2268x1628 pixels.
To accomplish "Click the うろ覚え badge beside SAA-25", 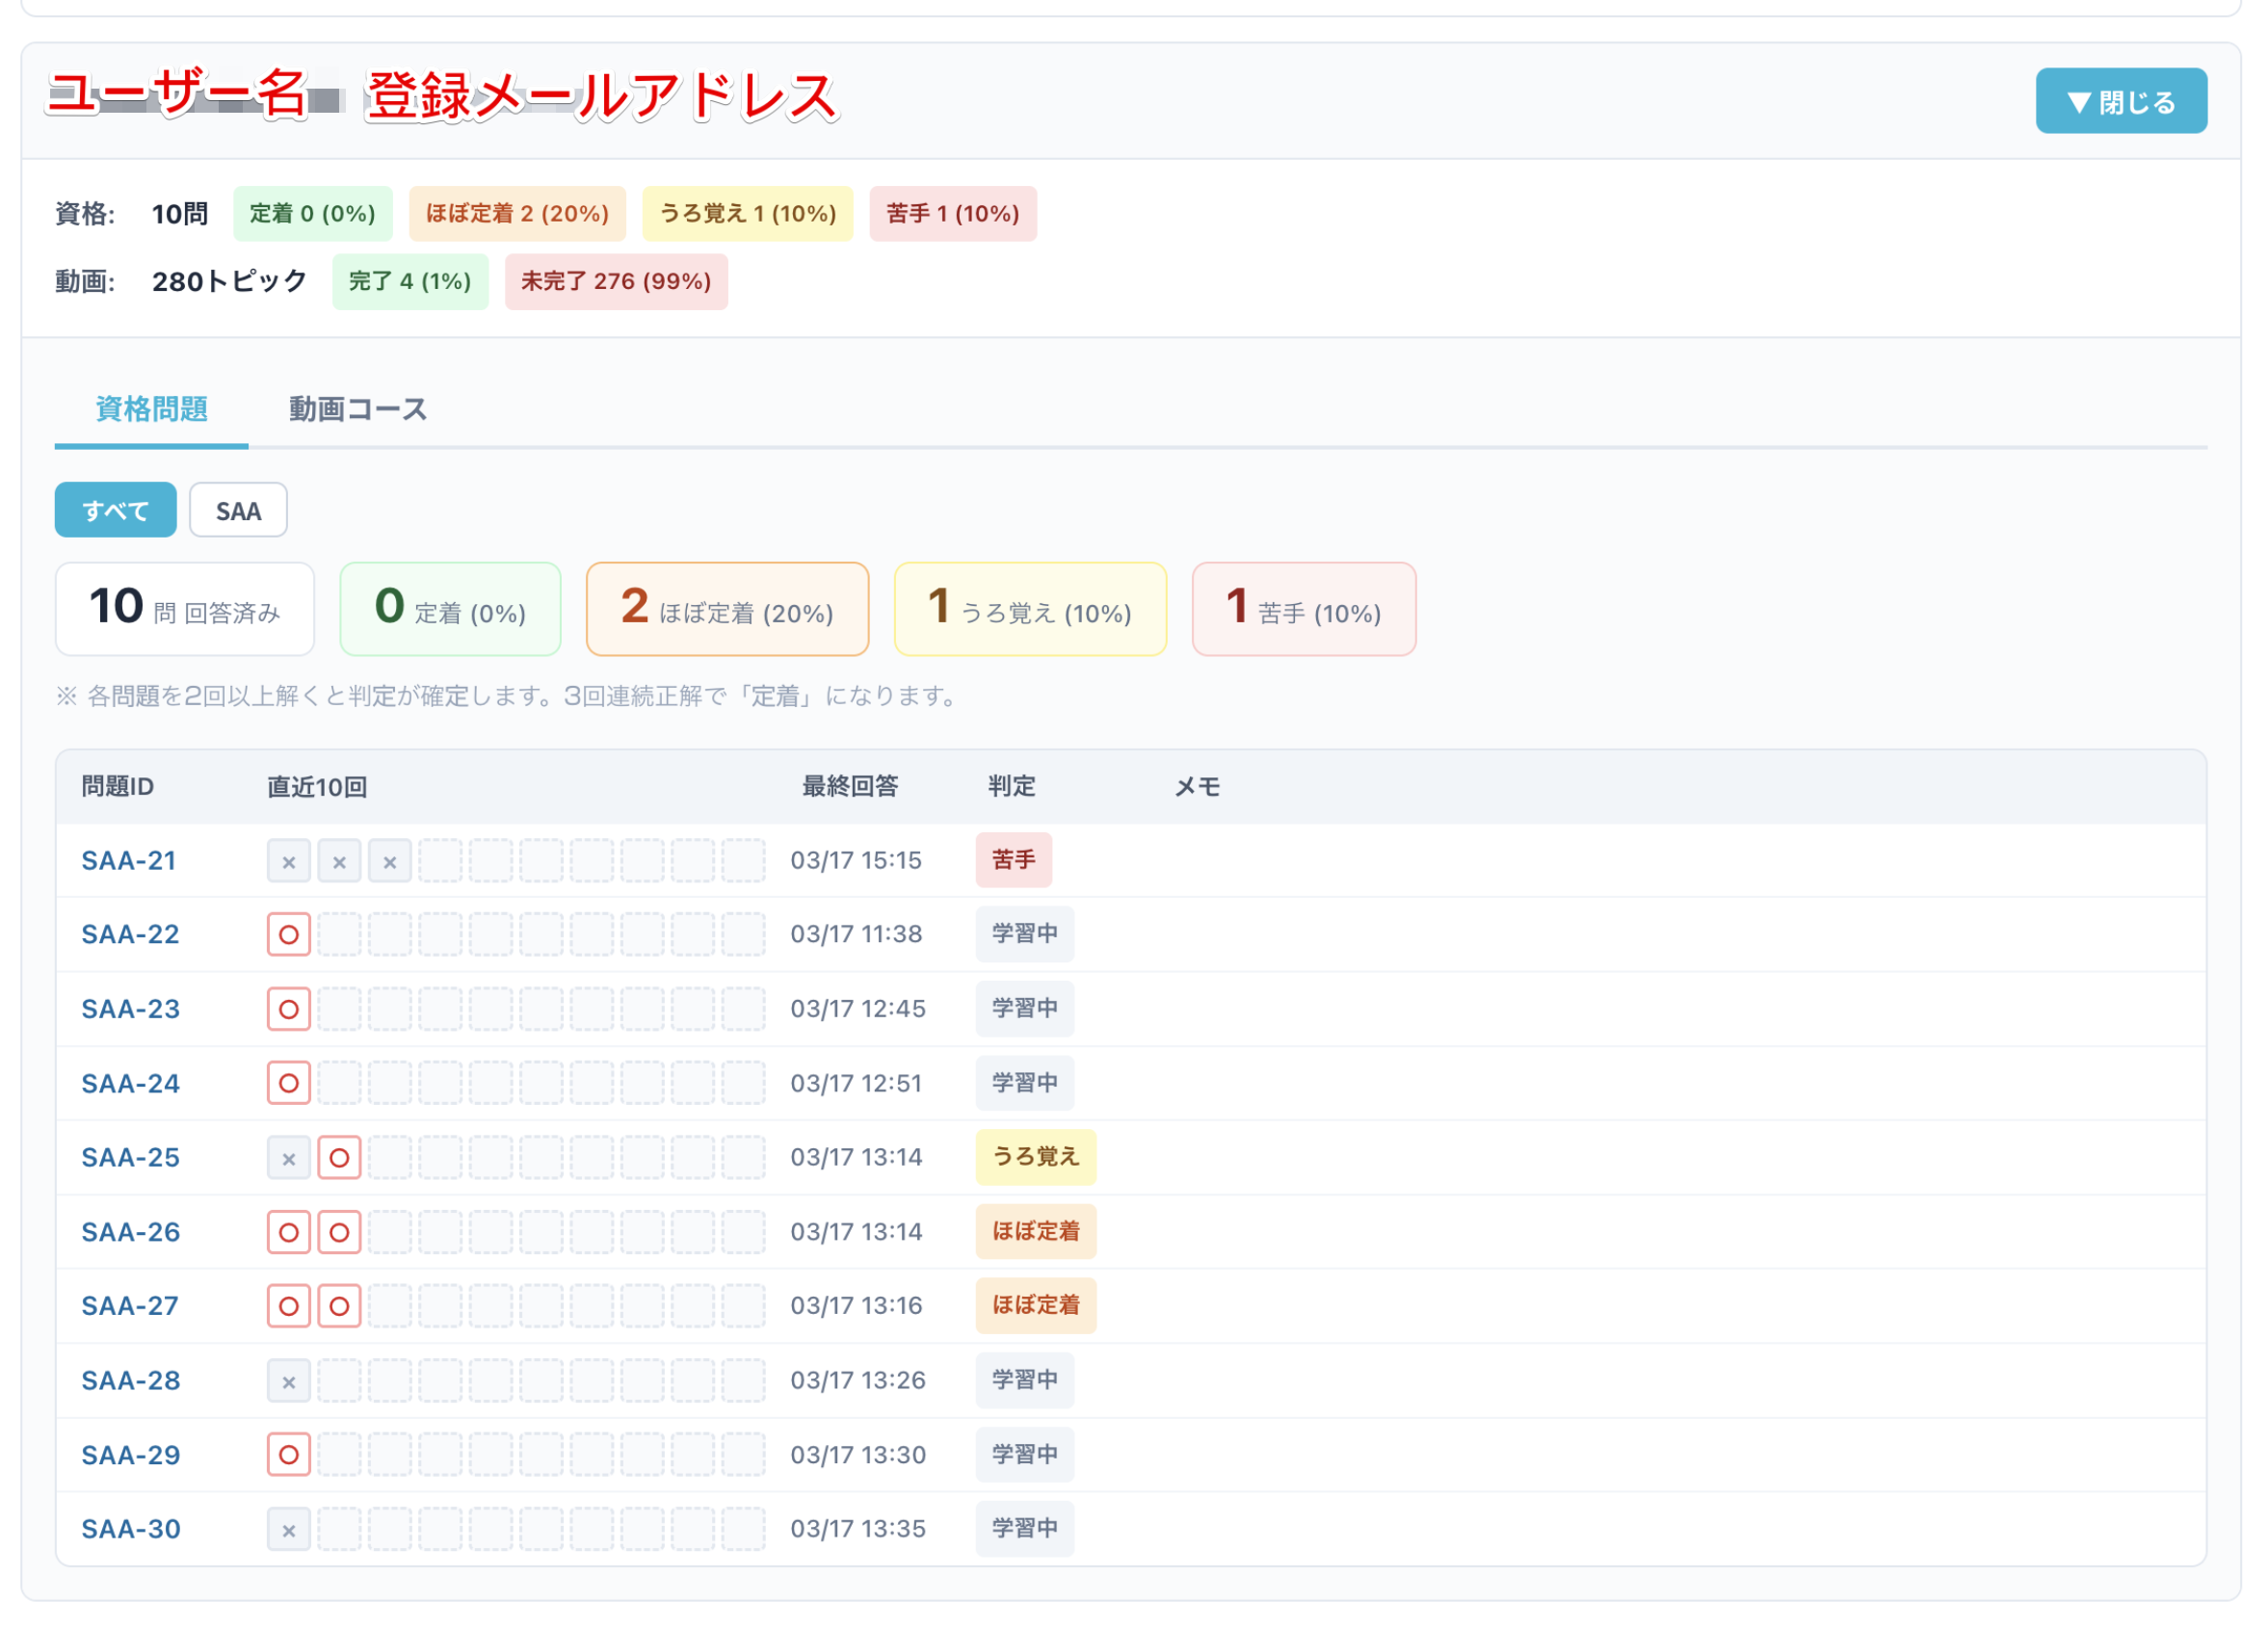I will tap(1036, 1157).
